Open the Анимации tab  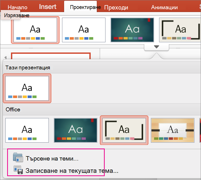(x=164, y=7)
